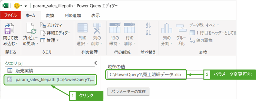Open the ファイル tab
The width and height of the screenshot is (256, 101).
pos(10,15)
